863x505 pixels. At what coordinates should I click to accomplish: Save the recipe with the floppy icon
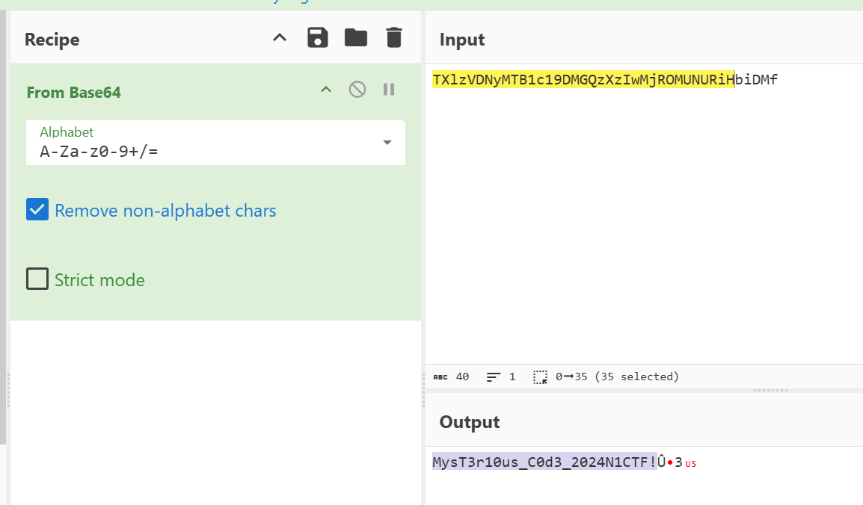318,38
